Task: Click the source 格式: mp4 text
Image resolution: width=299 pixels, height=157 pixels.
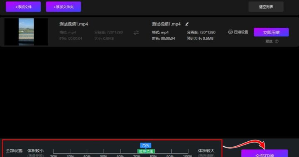Action: click(68, 32)
